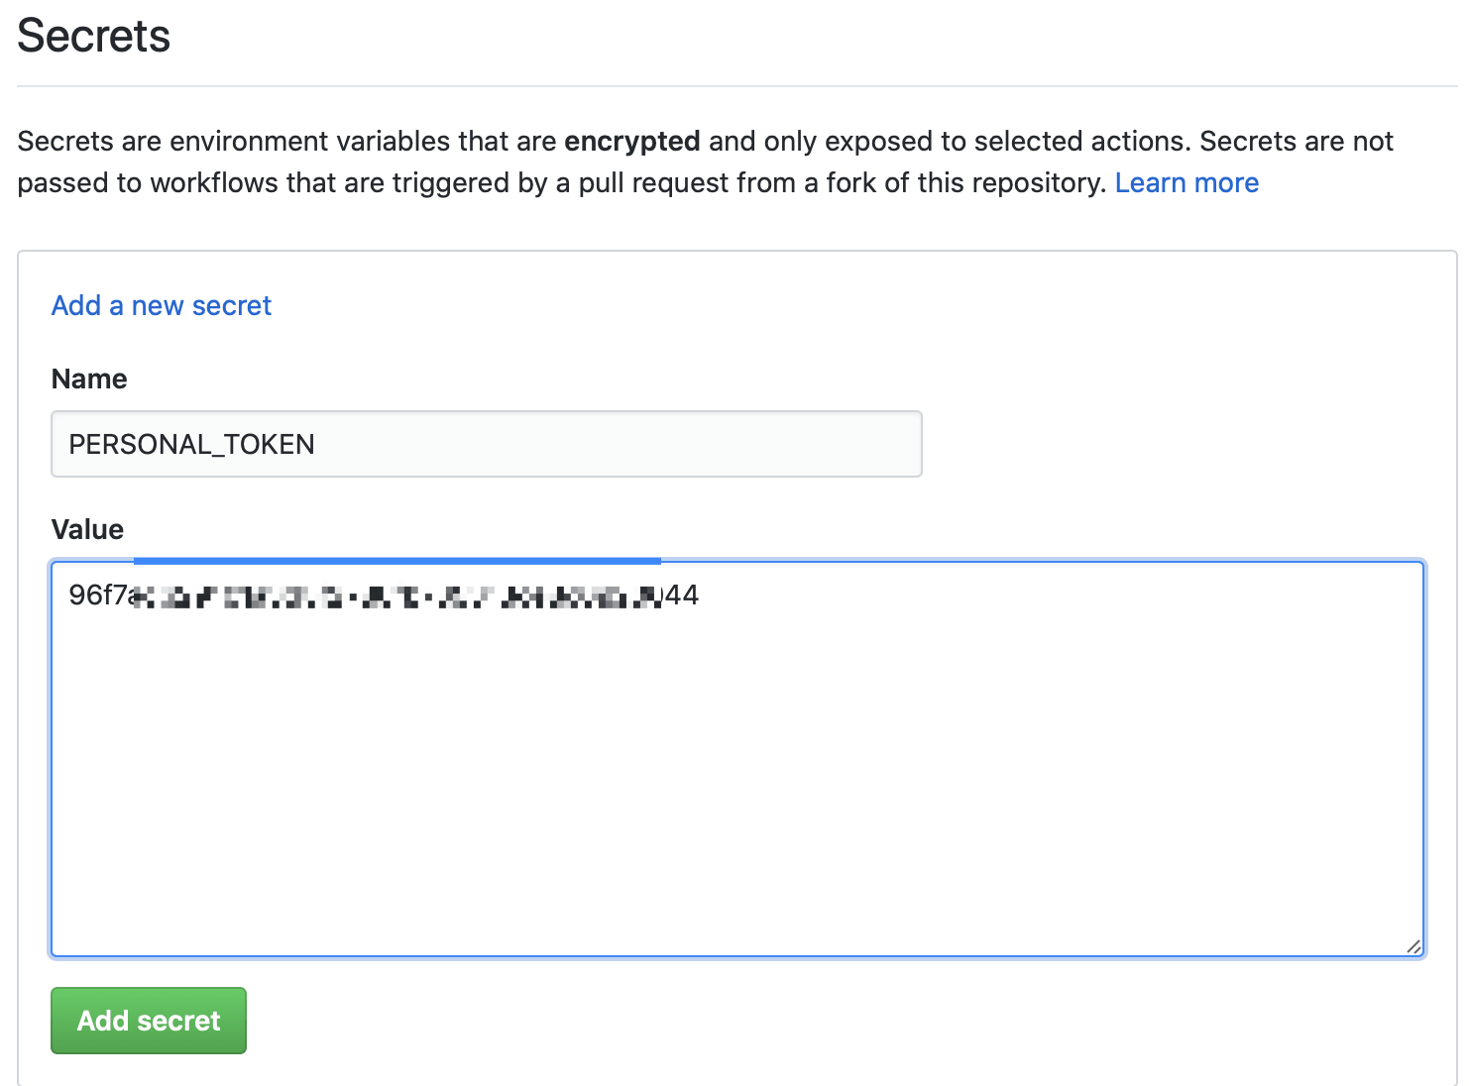
Task: Click the Secrets page heading
Action: [94, 37]
